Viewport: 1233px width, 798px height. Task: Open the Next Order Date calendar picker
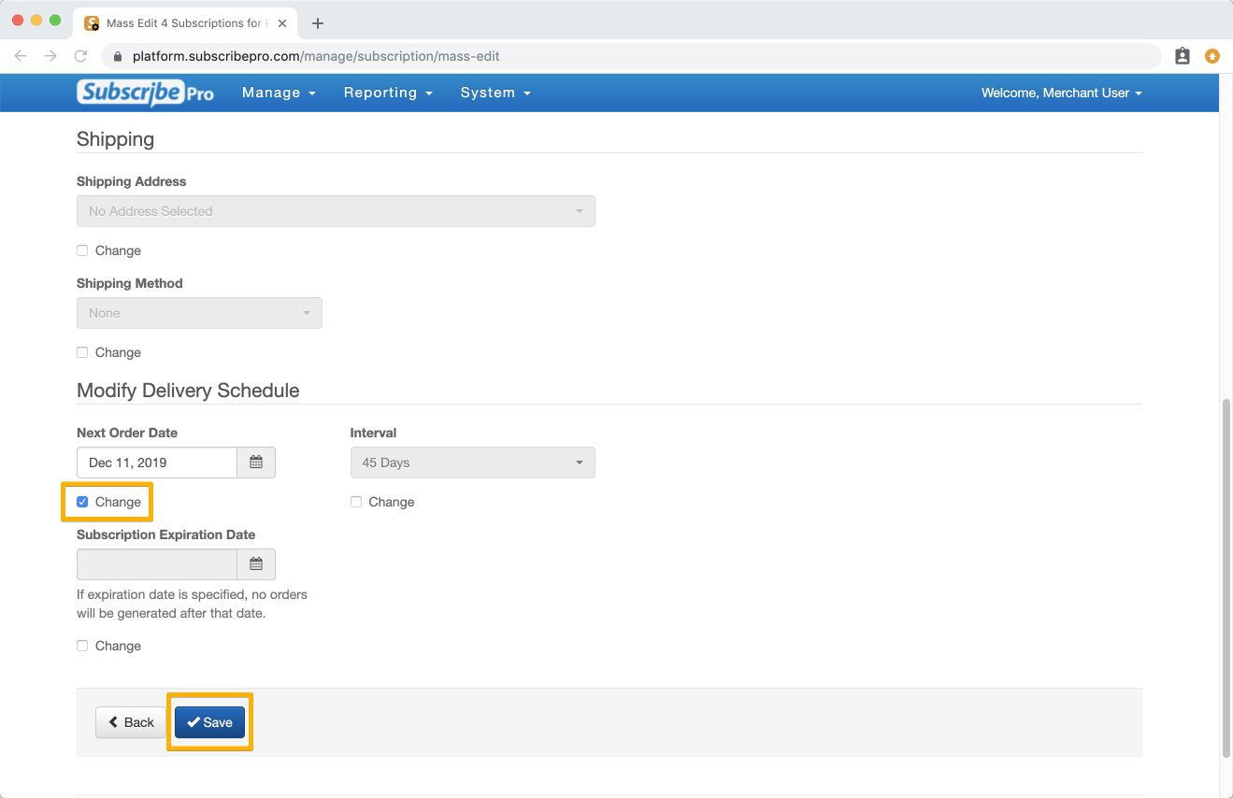coord(256,463)
